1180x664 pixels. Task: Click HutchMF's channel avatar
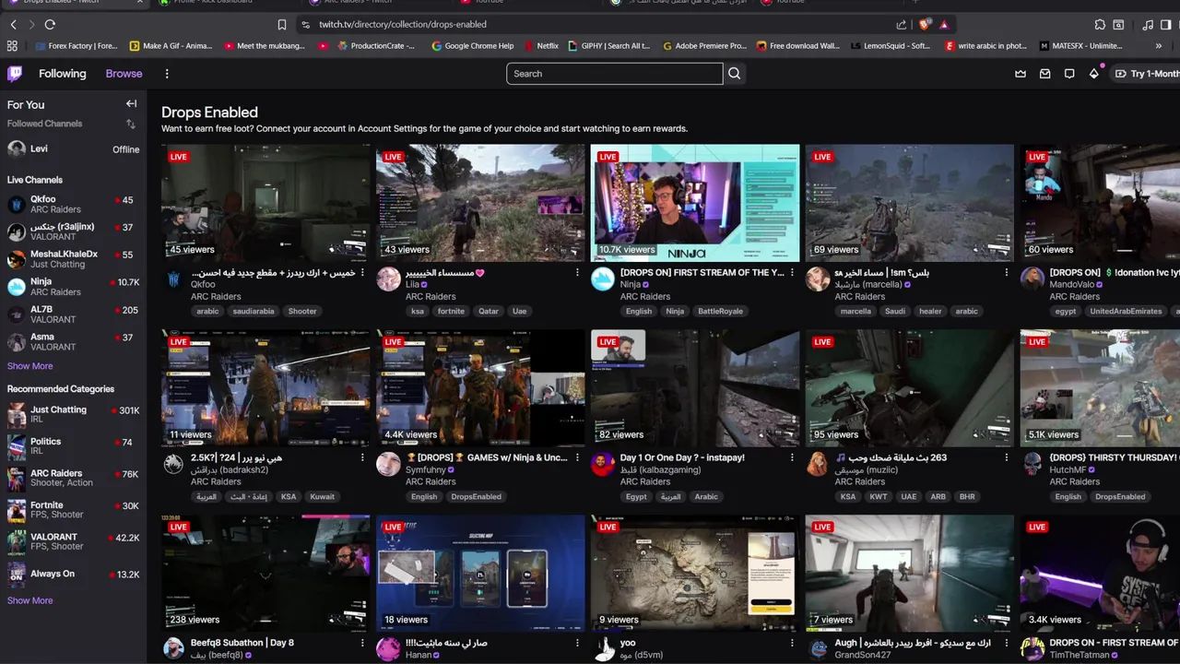1032,464
